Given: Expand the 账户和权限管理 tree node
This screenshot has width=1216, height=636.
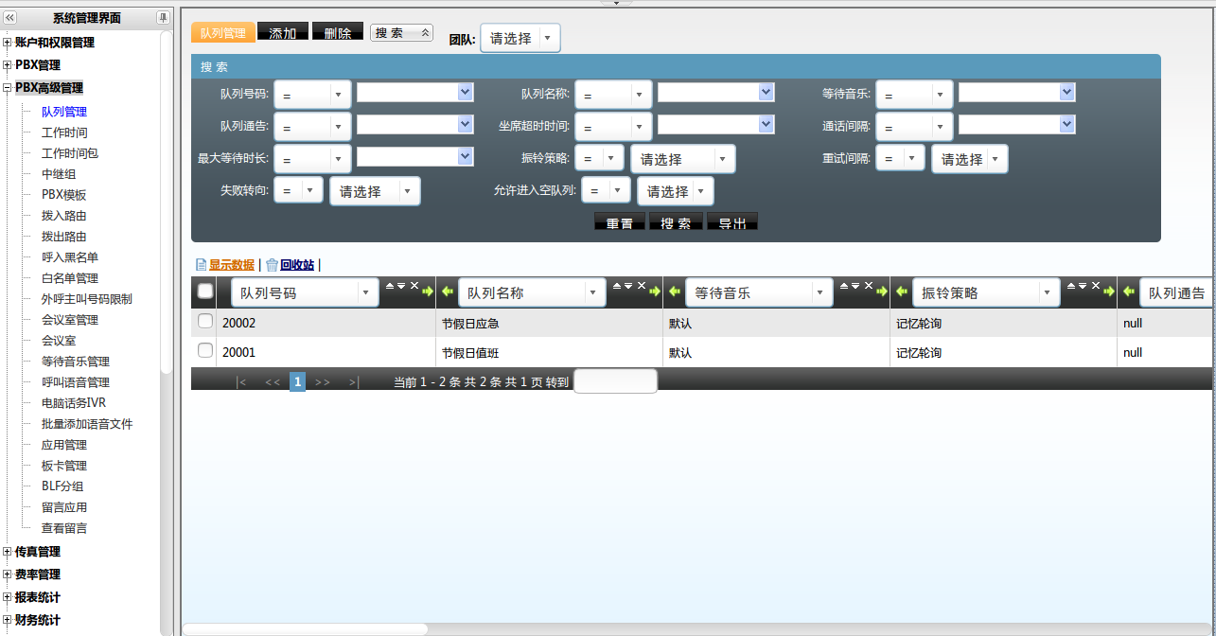Looking at the screenshot, I should pos(8,43).
